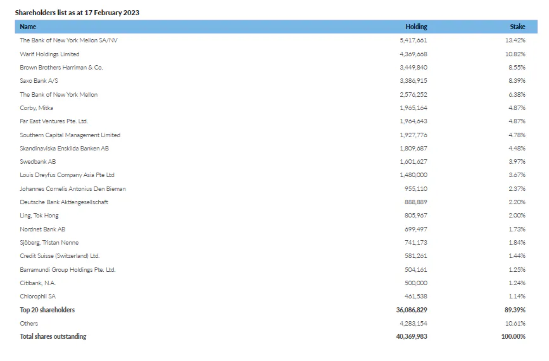The image size is (549, 361).
Task: Click holding value 805,967
Action: (x=416, y=216)
